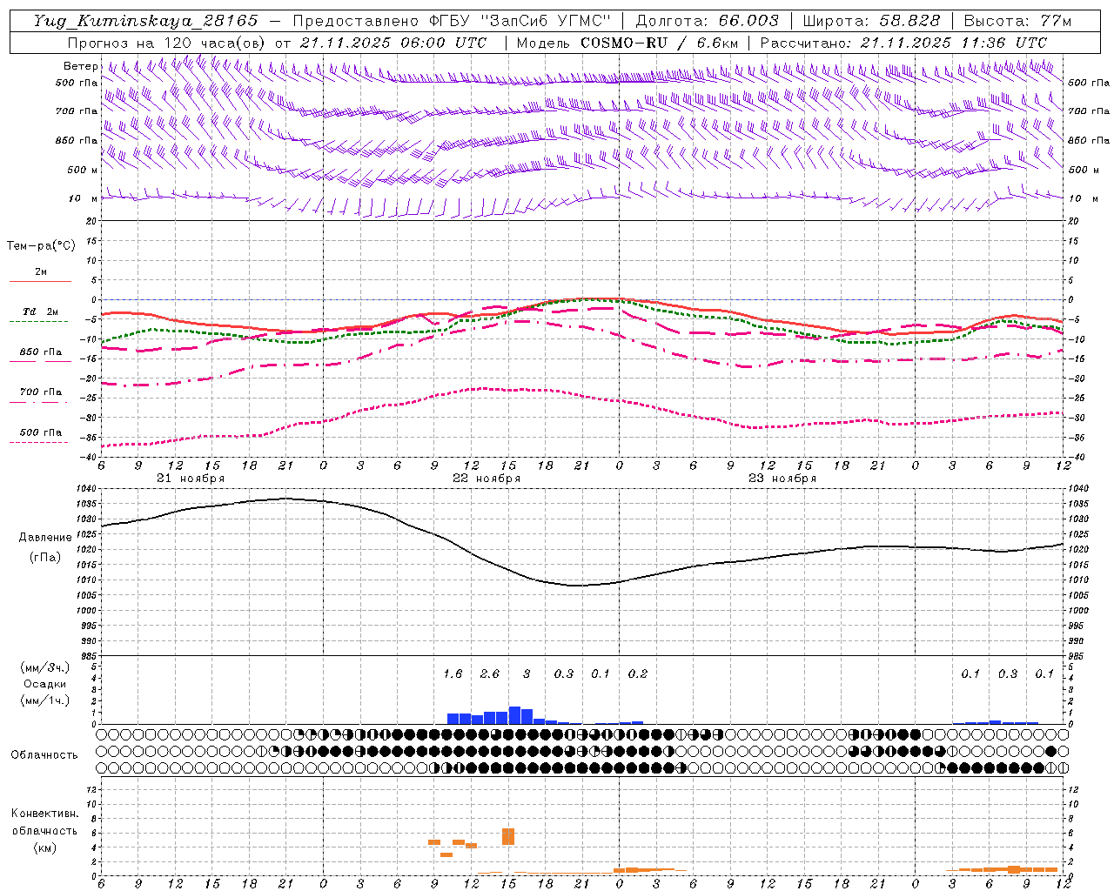
Task: Click the 1.6 precipitation total
Action: 453,673
